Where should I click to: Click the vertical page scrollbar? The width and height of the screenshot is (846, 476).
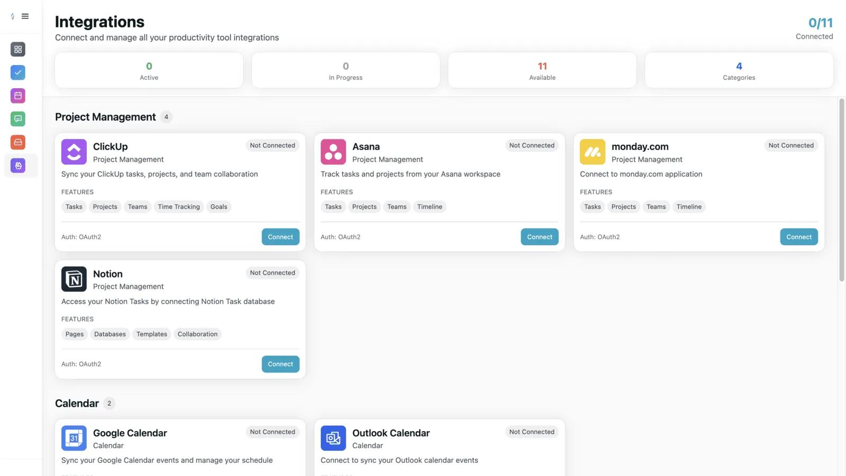[x=841, y=190]
